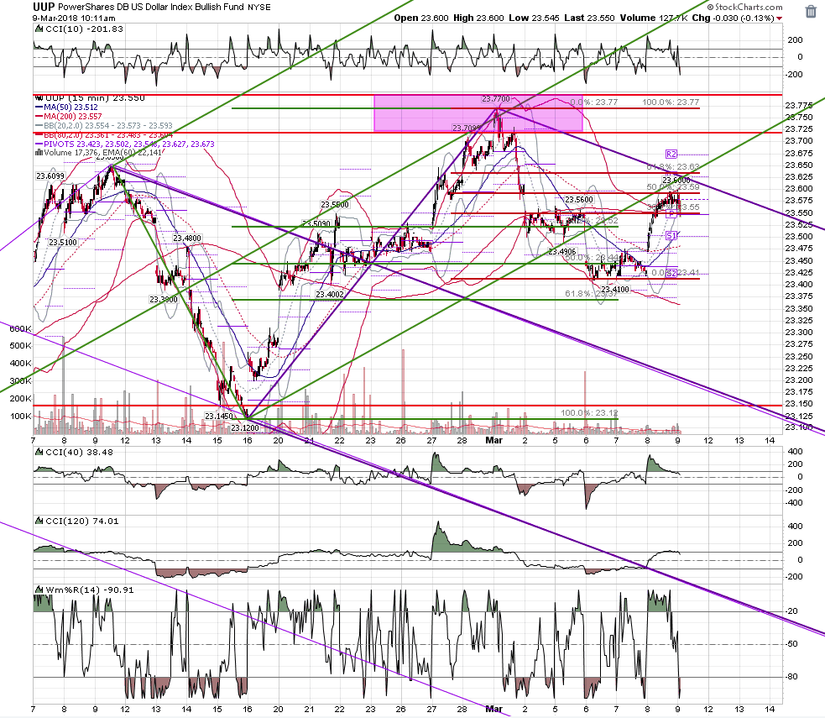This screenshot has width=825, height=718.
Task: Click the 23.1450 price label
Action: (x=219, y=416)
